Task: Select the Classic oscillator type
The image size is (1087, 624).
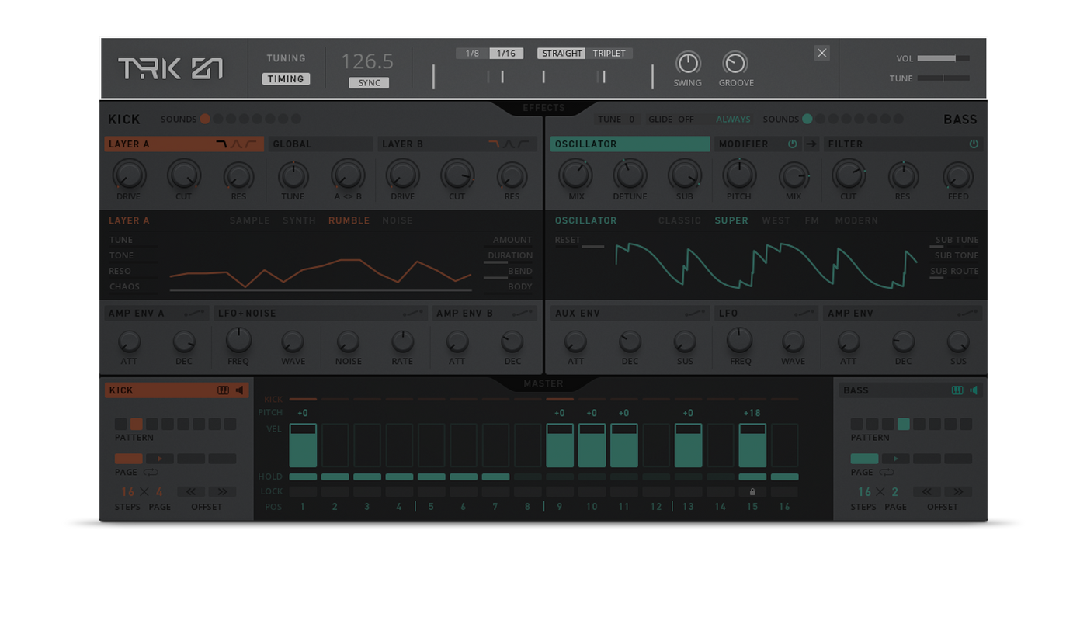Action: 680,220
